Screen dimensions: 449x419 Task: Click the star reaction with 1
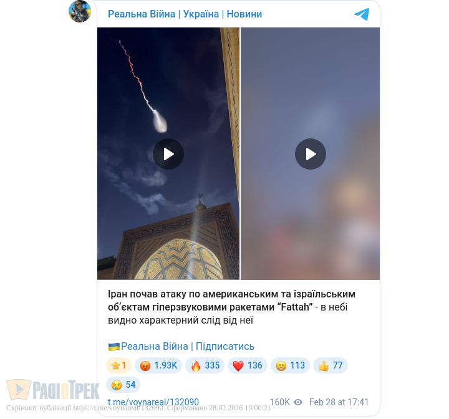(x=118, y=365)
